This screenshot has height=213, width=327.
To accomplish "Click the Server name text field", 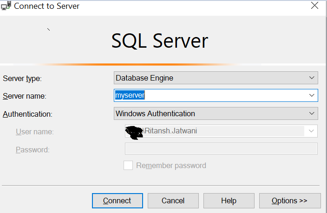I will click(209, 95).
